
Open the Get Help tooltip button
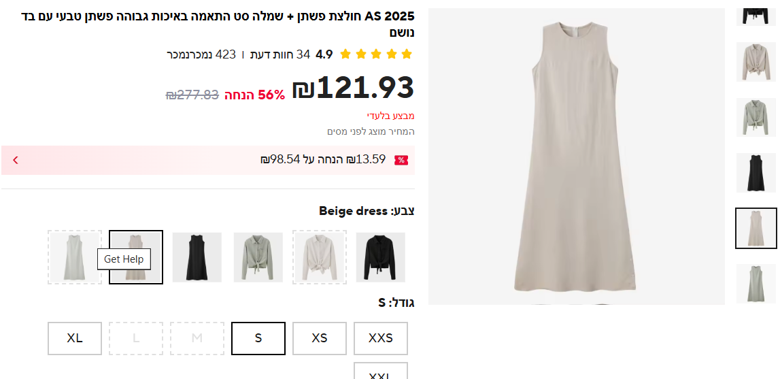click(x=124, y=259)
